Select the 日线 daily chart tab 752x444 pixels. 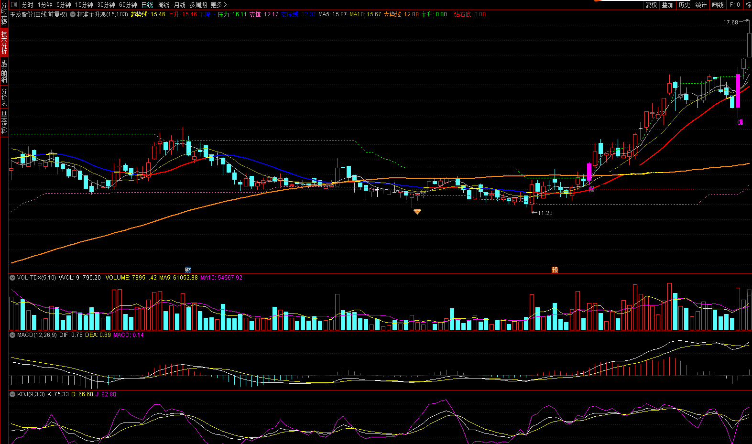[147, 5]
